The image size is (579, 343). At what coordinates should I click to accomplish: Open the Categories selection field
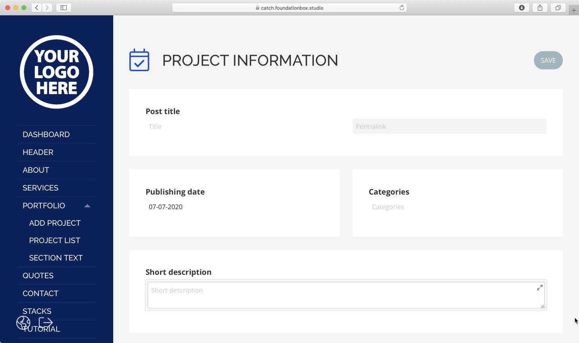[x=457, y=207]
